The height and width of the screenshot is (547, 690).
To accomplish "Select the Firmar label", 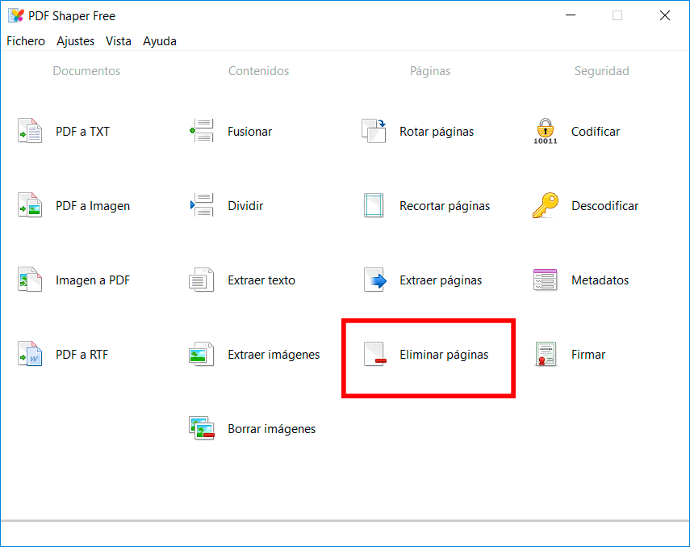I will (588, 355).
